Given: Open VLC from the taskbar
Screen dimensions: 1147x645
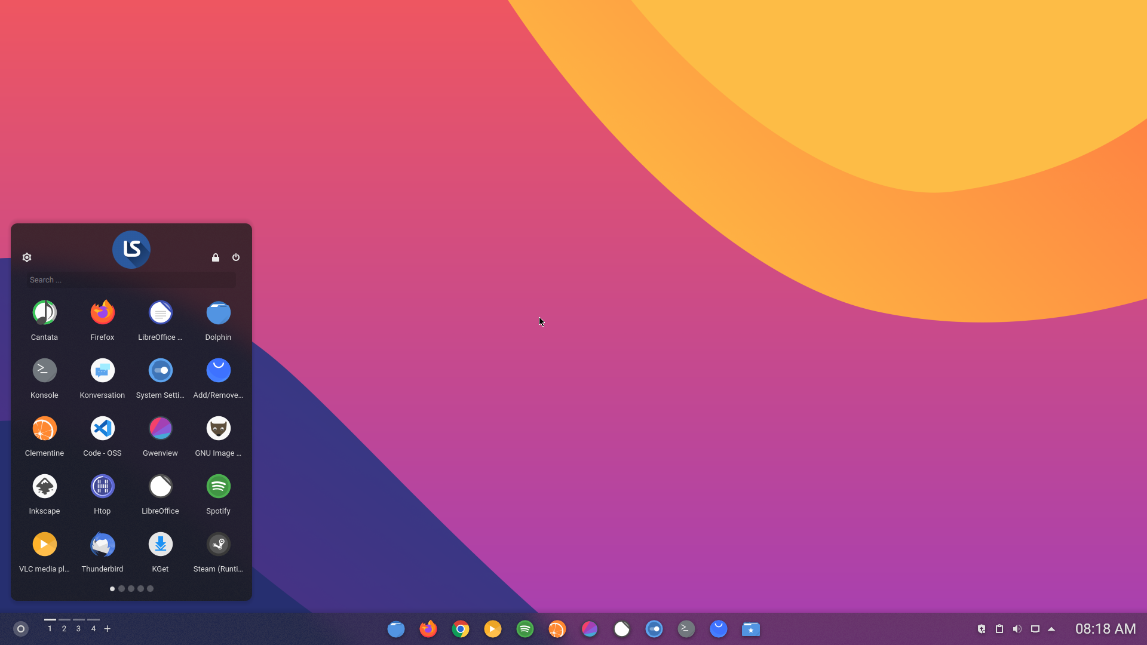Looking at the screenshot, I should click(493, 629).
